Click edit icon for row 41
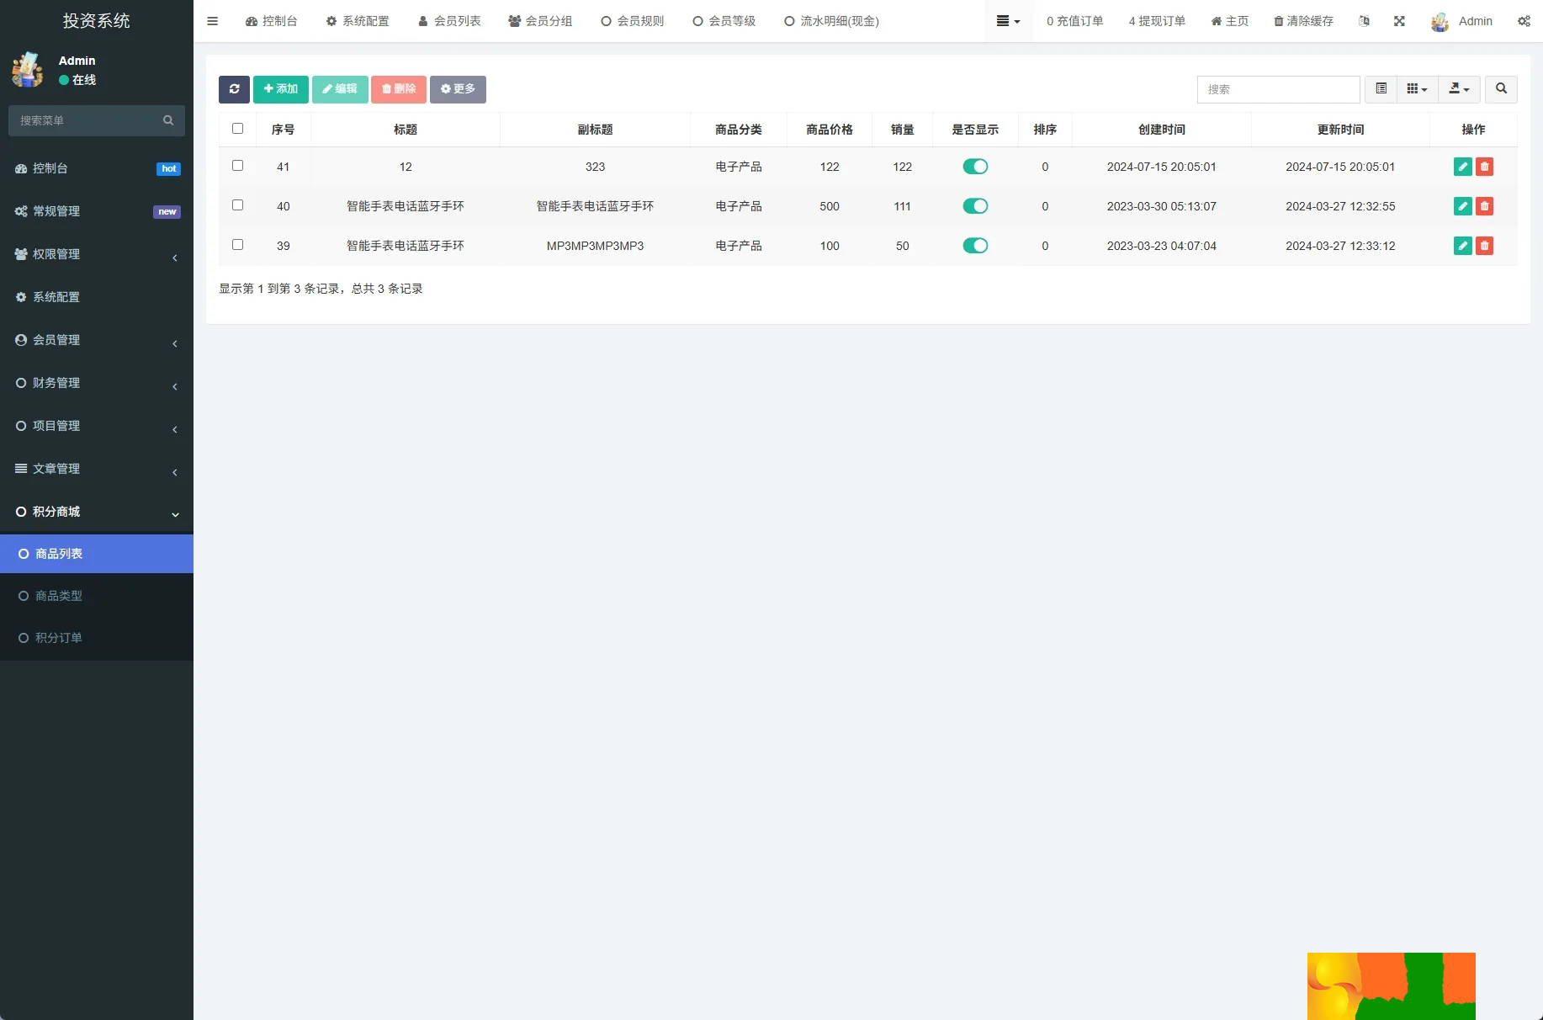This screenshot has height=1020, width=1543. pyautogui.click(x=1463, y=167)
